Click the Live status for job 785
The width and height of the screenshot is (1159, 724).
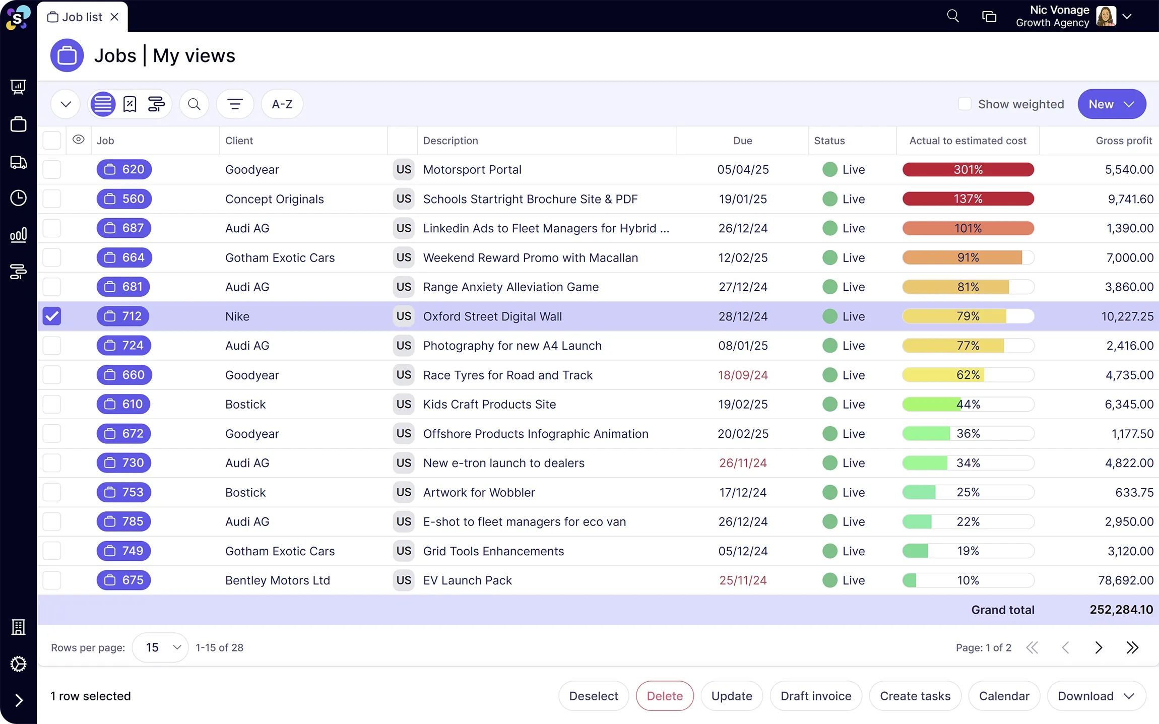click(x=844, y=521)
